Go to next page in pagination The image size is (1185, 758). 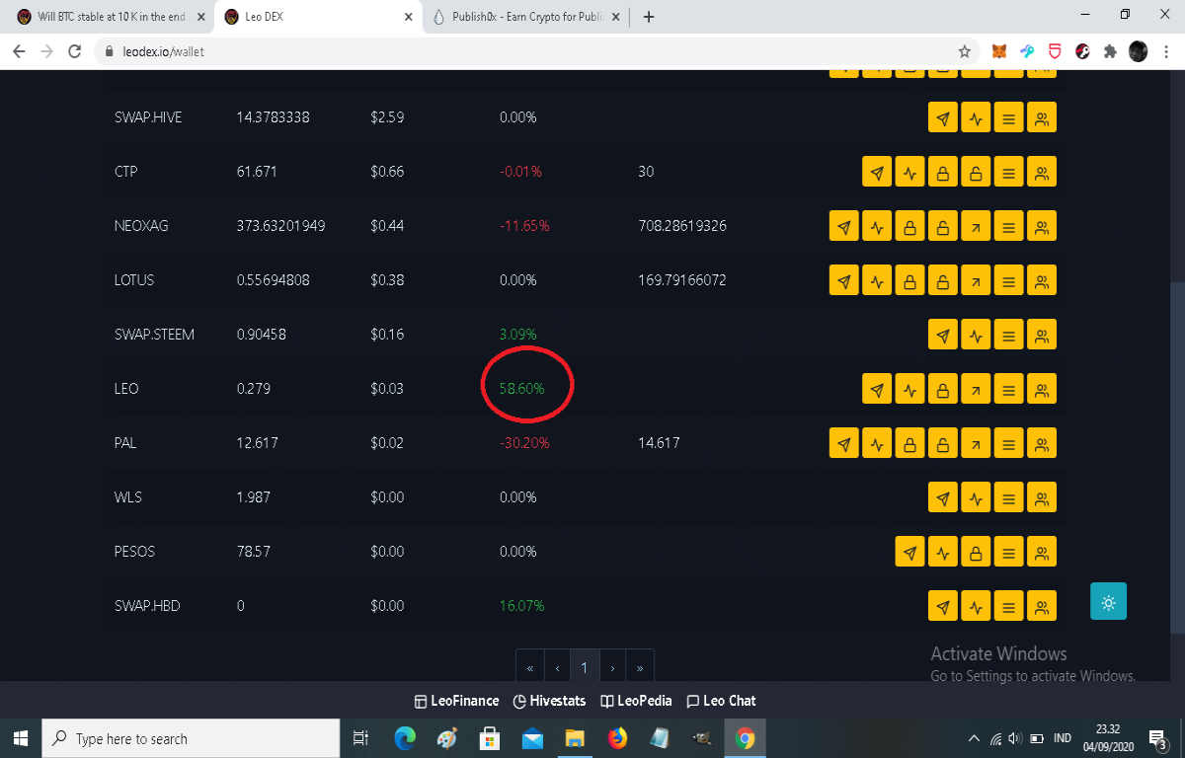[612, 668]
